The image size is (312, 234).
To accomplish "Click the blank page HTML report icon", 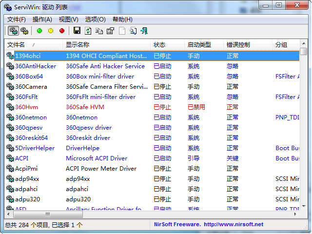I will tap(122, 31).
